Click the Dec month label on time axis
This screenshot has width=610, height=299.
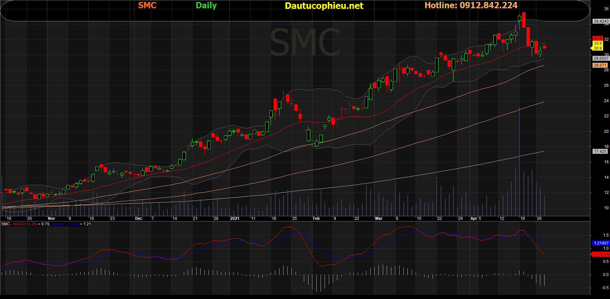(139, 218)
